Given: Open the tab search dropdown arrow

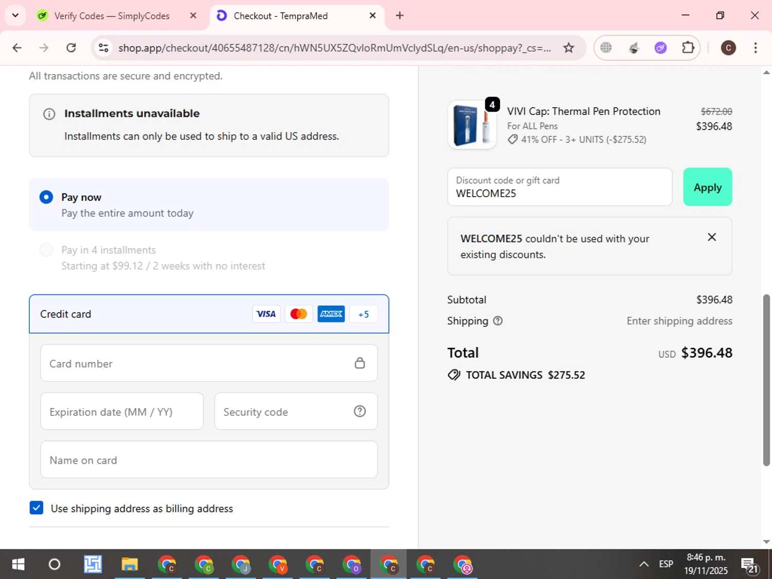Looking at the screenshot, I should coord(15,15).
